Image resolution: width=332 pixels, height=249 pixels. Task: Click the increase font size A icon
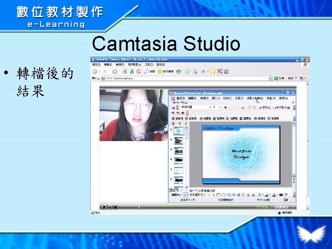coord(243,107)
